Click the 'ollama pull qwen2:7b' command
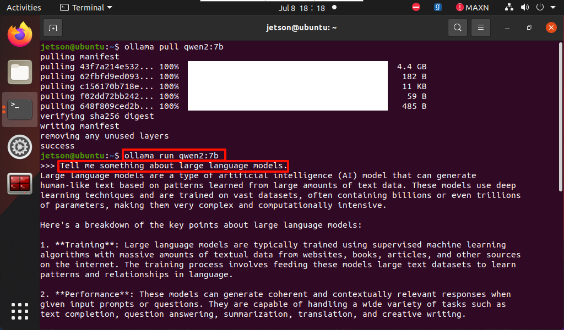This screenshot has height=330, width=564. click(x=173, y=47)
